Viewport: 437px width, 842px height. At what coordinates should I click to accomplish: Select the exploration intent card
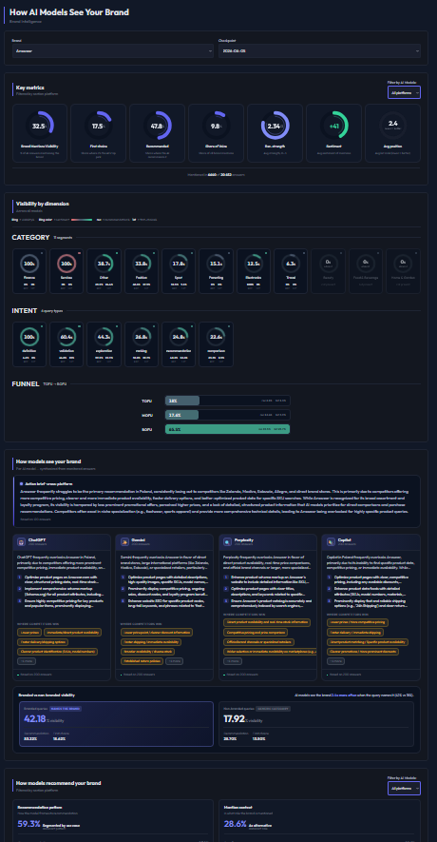coord(104,344)
